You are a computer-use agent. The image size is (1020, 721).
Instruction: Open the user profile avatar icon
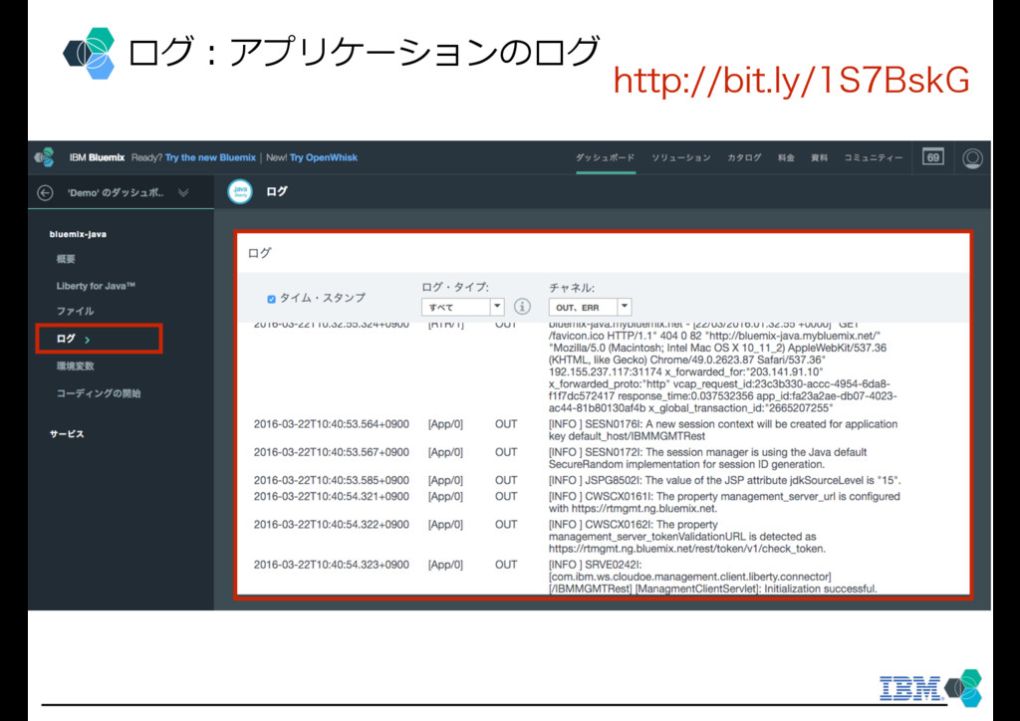coord(972,158)
